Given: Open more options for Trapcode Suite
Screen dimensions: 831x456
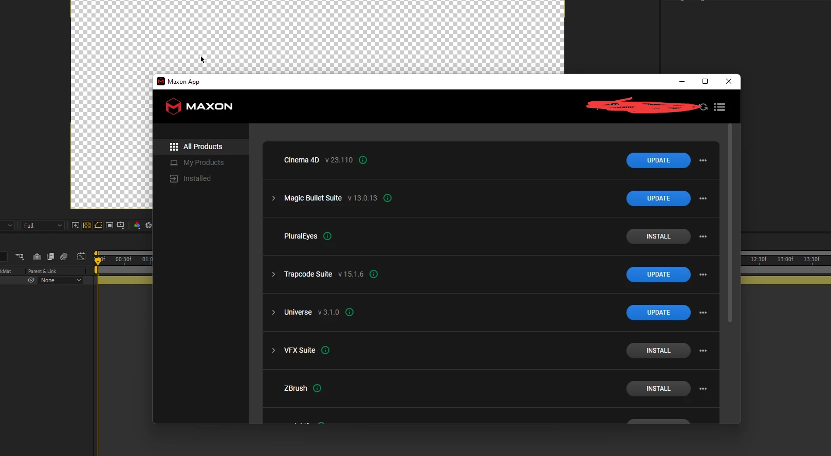Looking at the screenshot, I should coord(703,275).
